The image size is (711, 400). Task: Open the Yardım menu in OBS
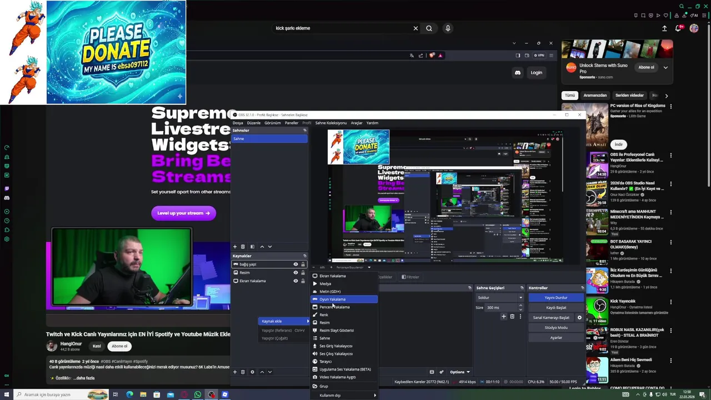pyautogui.click(x=372, y=123)
